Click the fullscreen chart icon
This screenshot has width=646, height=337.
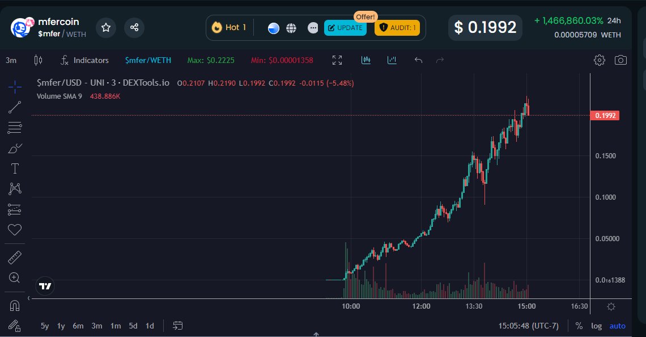click(337, 60)
